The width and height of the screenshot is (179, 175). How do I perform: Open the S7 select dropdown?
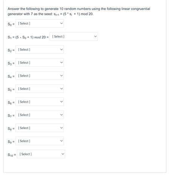coord(40,115)
